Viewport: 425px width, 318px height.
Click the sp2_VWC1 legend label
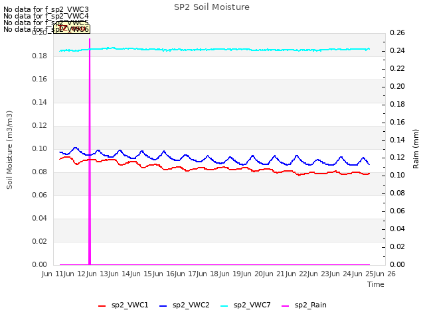pos(130,305)
